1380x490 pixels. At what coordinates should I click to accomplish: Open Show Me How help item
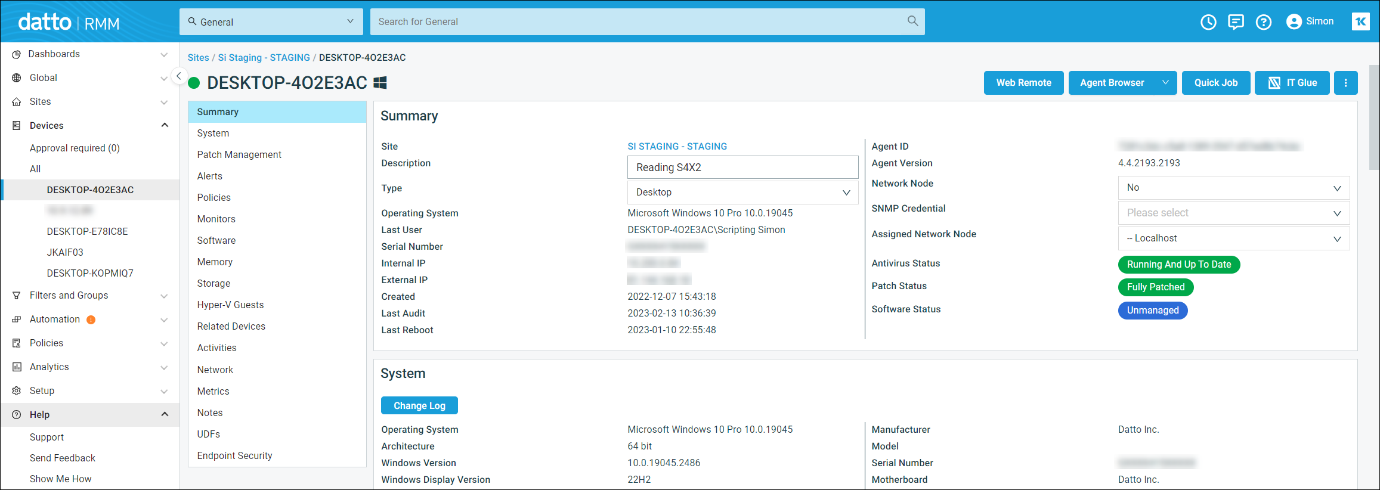pyautogui.click(x=60, y=479)
